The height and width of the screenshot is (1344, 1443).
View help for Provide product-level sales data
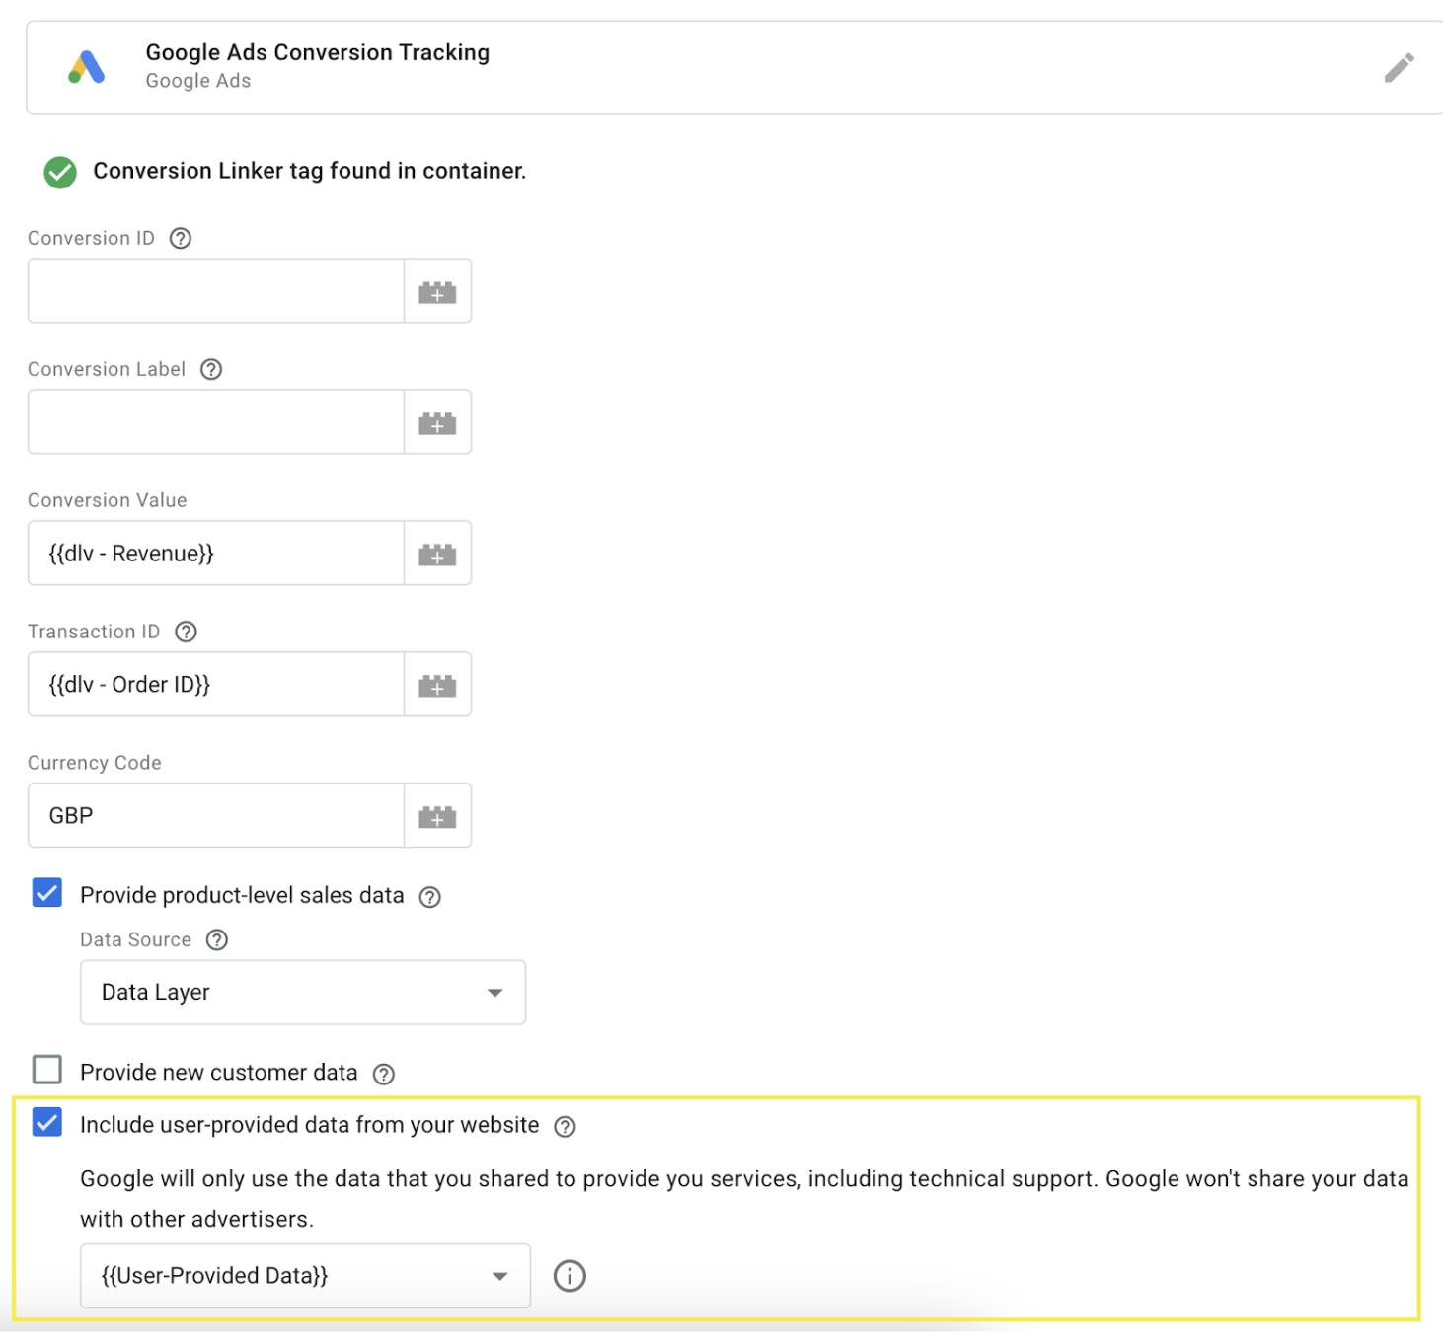pyautogui.click(x=428, y=896)
